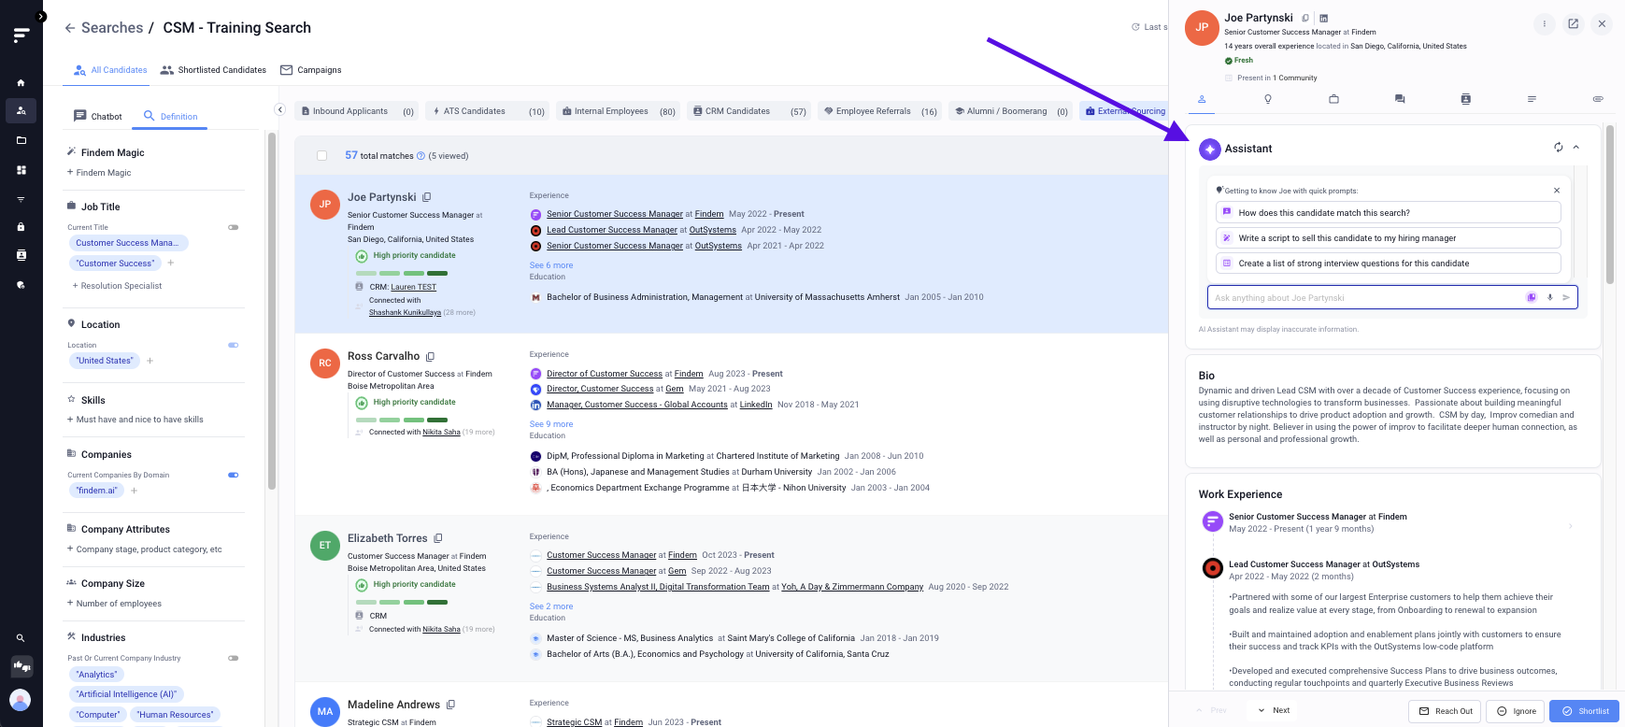
Task: Click the Ignore button
Action: pos(1516,711)
